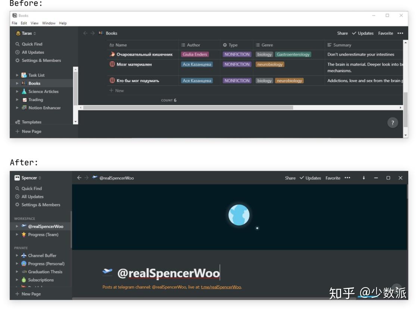
Task: Open Templates from the sidebar
Action: pos(31,122)
